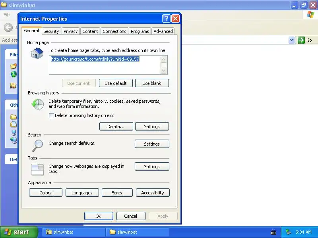Click the Help question mark button
The width and height of the screenshot is (318, 238).
click(x=166, y=19)
